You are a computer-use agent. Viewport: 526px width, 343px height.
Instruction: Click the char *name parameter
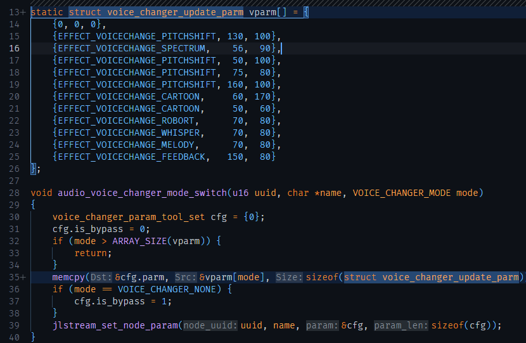click(x=314, y=193)
